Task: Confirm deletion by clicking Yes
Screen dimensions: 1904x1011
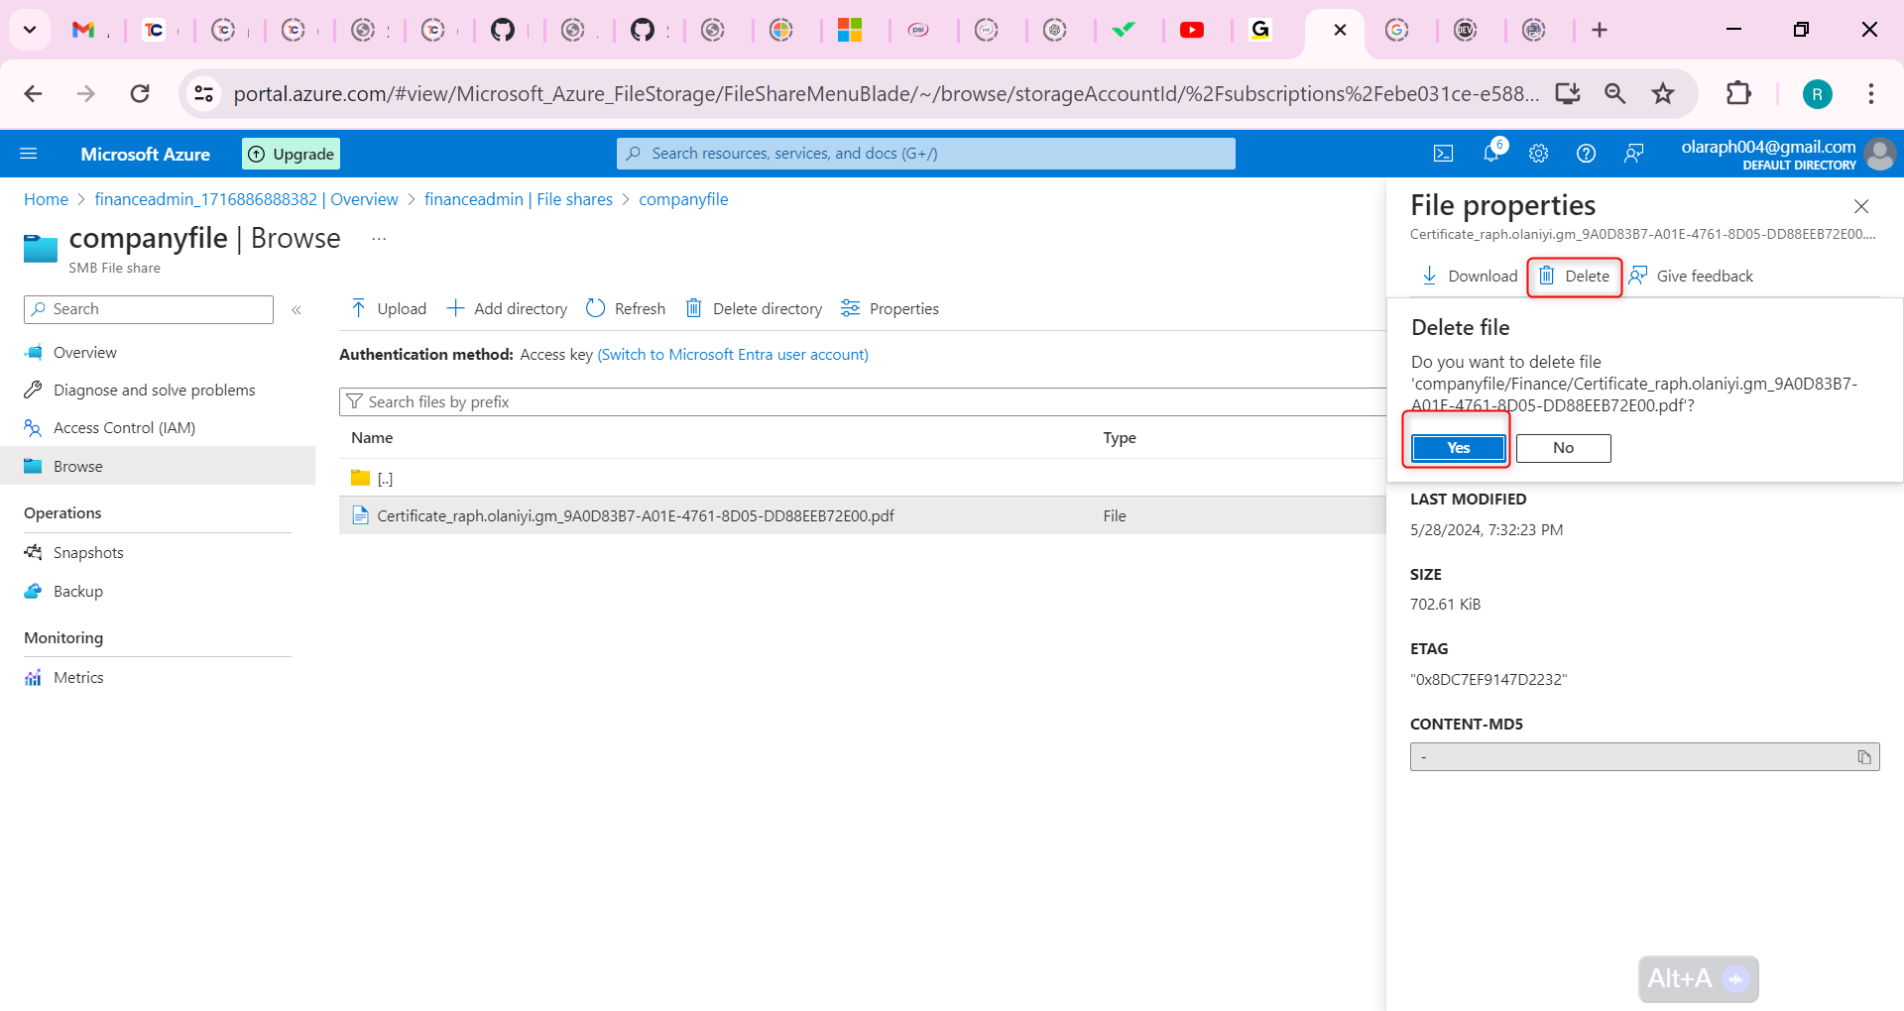Action: pos(1458,448)
